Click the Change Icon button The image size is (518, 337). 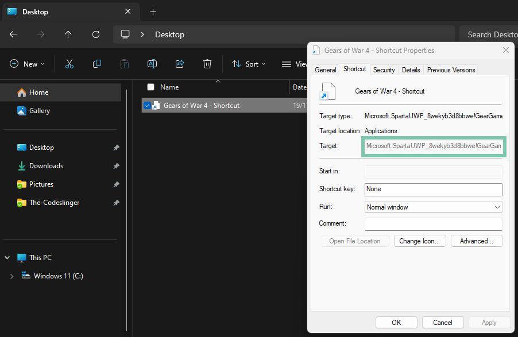(x=420, y=241)
